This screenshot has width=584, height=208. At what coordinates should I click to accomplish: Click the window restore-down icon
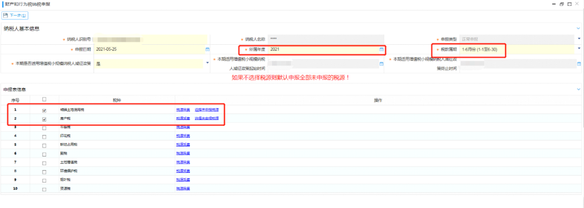[x=562, y=4]
